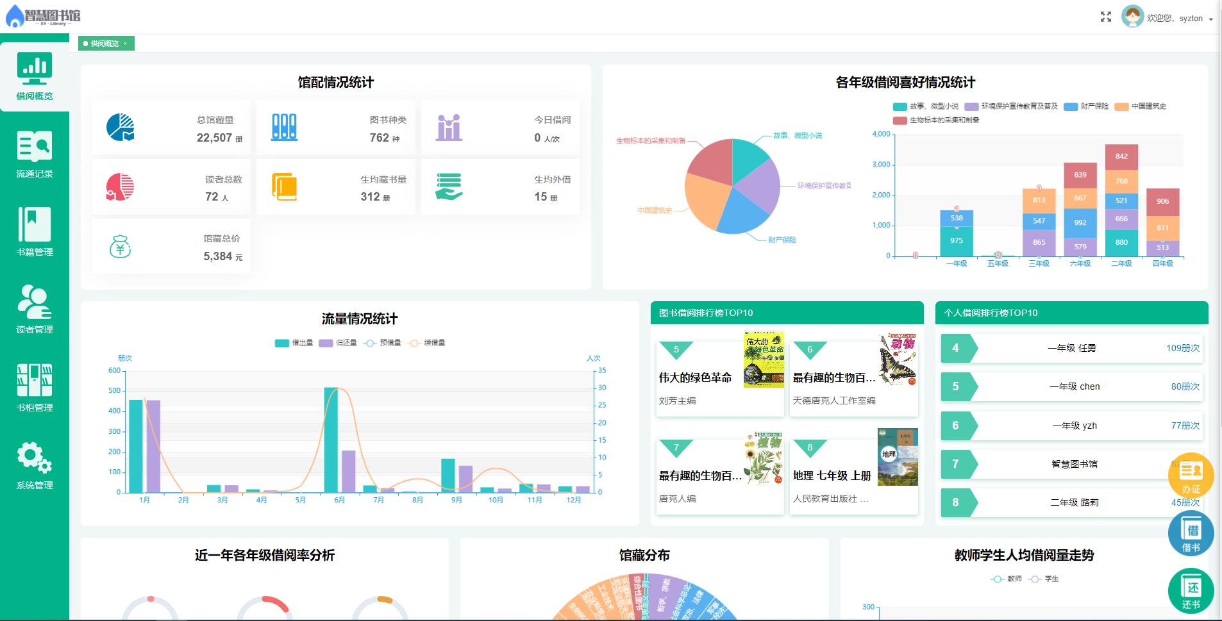This screenshot has height=621, width=1222.
Task: Open the butterfly 动物 book cover
Action: tap(898, 360)
